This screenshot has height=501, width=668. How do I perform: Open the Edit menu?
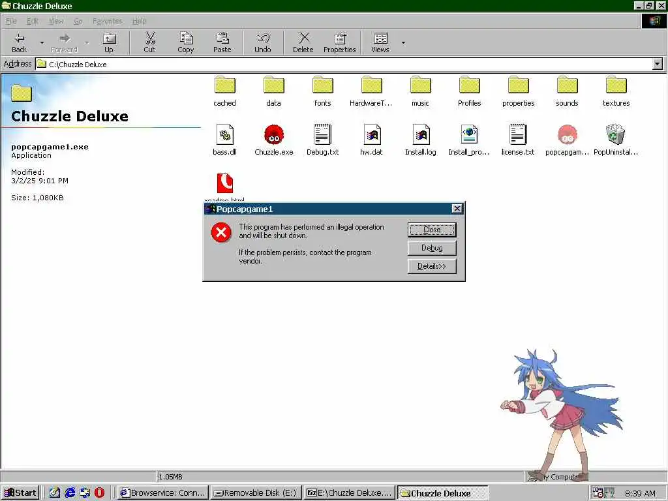(x=33, y=21)
